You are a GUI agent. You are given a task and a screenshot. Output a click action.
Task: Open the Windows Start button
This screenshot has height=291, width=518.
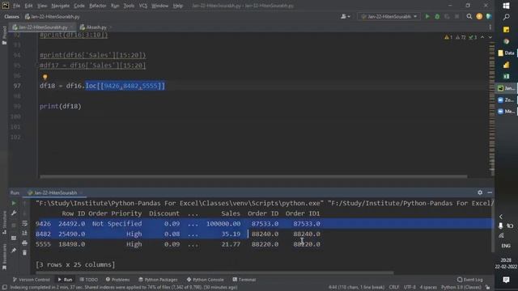click(506, 6)
